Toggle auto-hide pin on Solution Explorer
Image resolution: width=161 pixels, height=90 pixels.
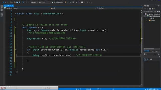[157, 6]
